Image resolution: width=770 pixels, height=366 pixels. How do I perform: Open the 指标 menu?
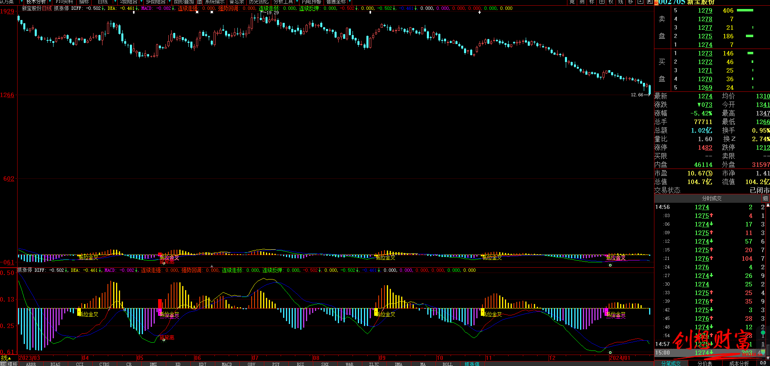[84, 2]
